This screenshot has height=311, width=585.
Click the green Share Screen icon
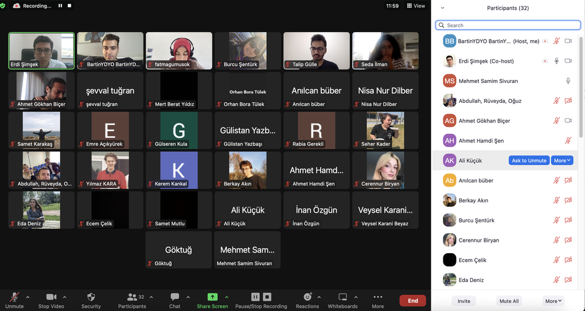pyautogui.click(x=212, y=297)
